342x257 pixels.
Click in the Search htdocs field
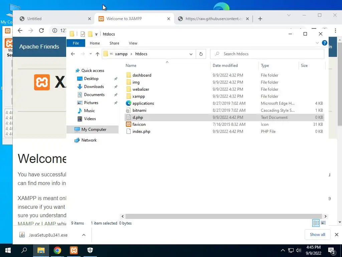[x=267, y=54]
